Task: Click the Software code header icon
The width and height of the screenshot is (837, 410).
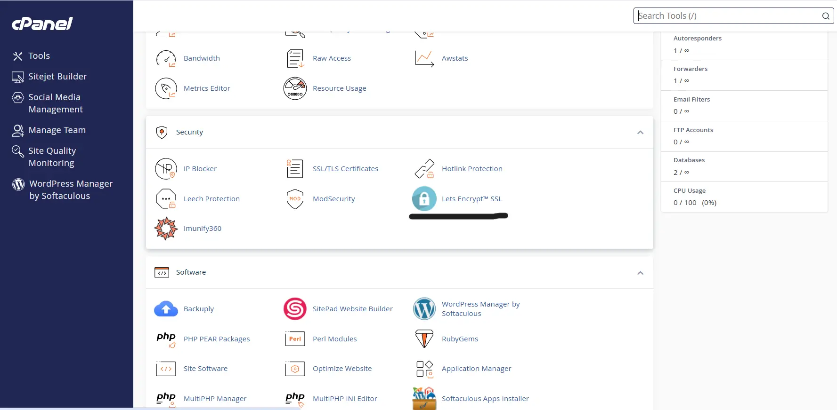Action: coord(162,272)
